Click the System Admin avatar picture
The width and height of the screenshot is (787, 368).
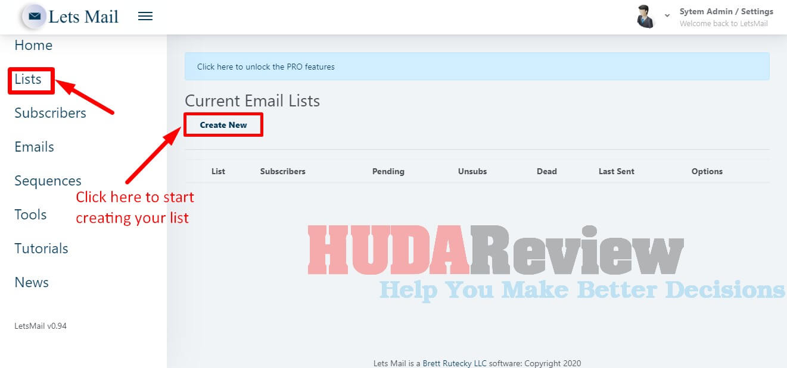[645, 17]
